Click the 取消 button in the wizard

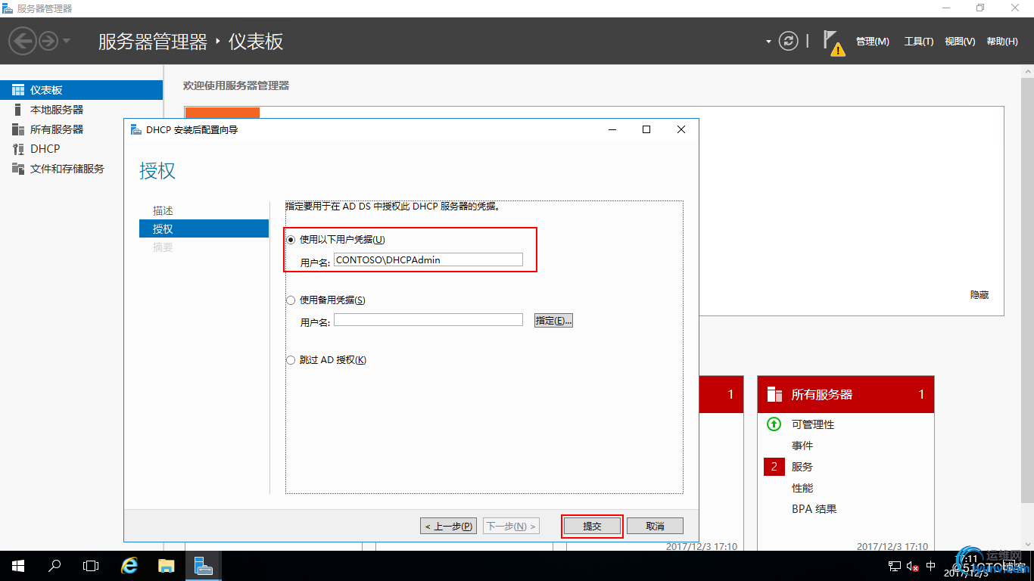coord(655,526)
